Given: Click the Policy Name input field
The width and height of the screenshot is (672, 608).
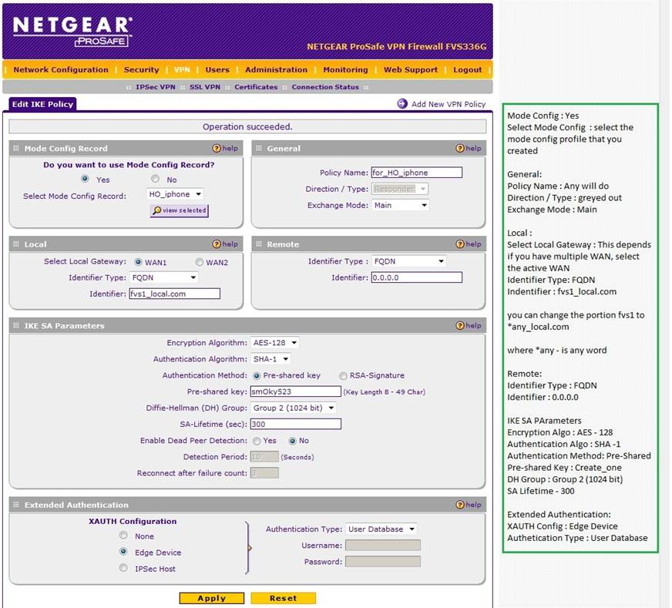Looking at the screenshot, I should point(417,173).
